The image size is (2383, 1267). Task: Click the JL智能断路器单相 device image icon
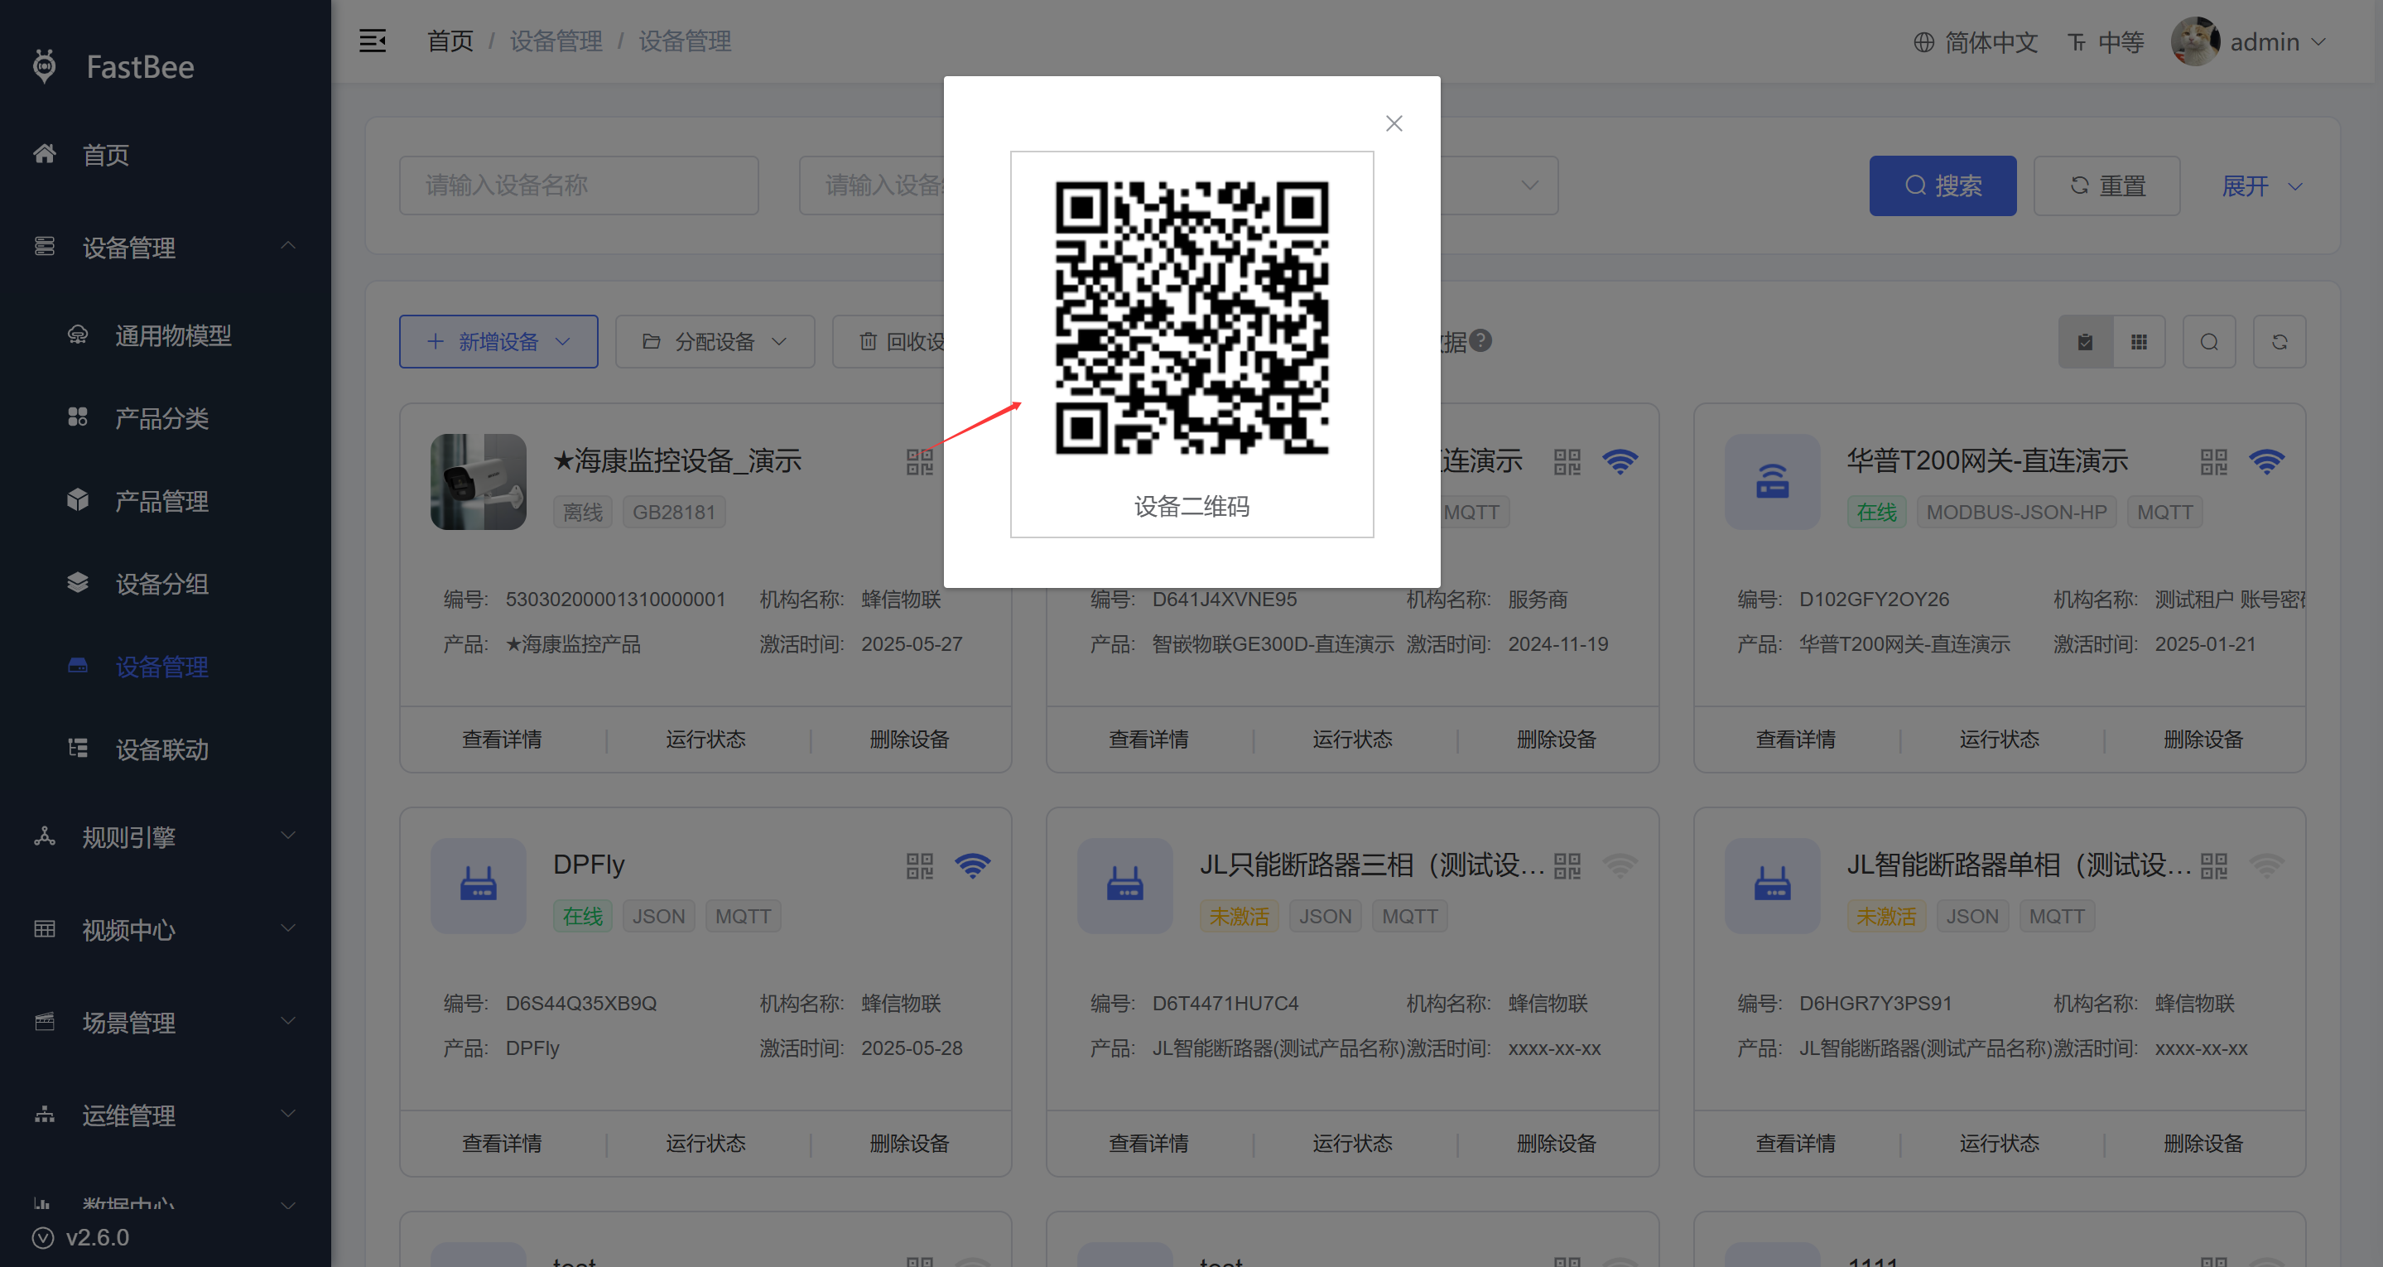coord(1773,886)
